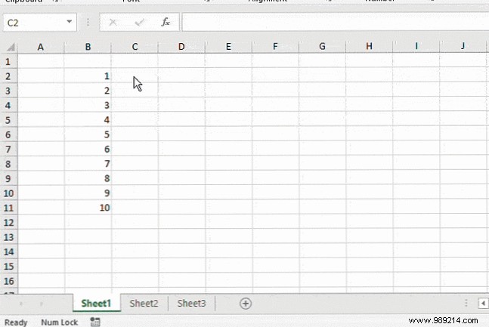Select column G header
Screen dimensions: 489x327
pos(322,47)
